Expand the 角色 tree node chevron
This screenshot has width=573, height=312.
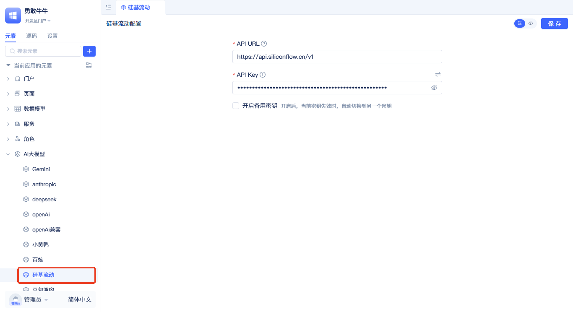(x=8, y=139)
